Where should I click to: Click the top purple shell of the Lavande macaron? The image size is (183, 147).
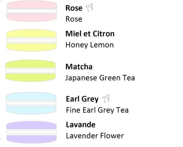click(31, 125)
